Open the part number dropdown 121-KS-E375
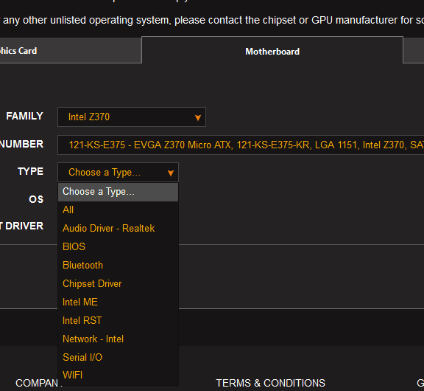Viewport: 424px width, 391px height. point(241,145)
